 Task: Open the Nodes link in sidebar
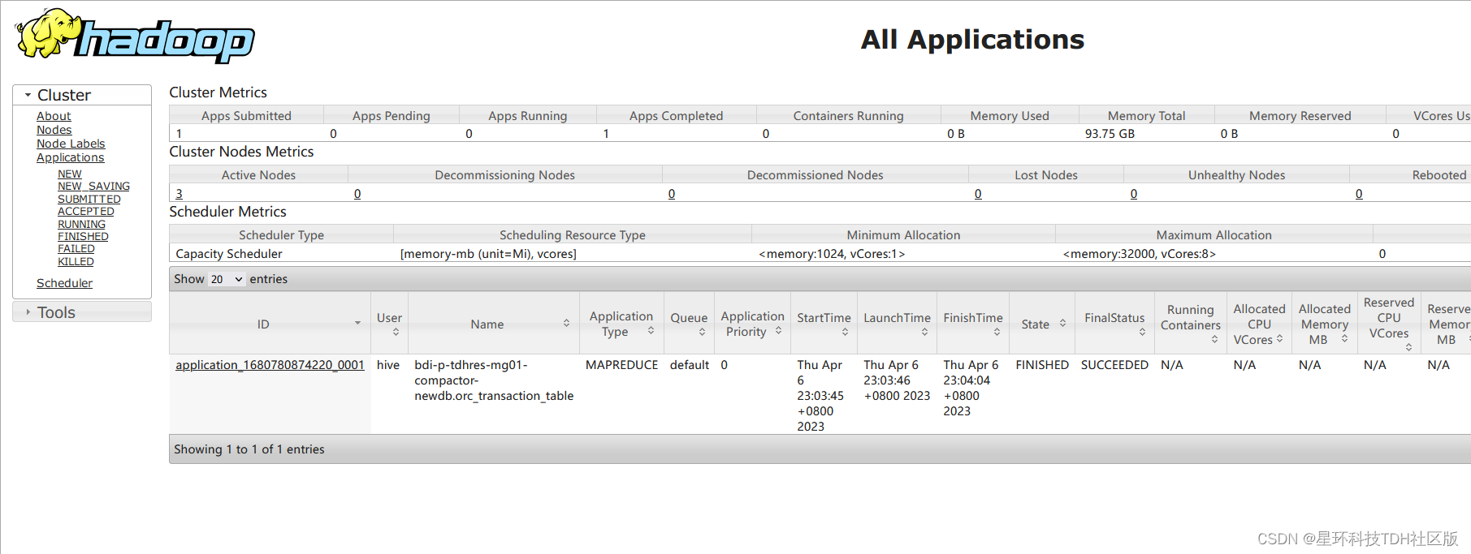(54, 130)
